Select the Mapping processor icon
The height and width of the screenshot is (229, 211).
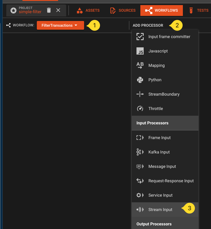point(140,65)
